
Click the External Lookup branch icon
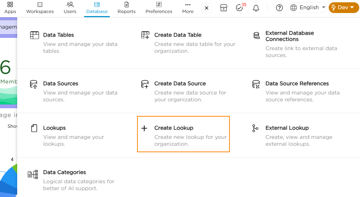pos(255,129)
